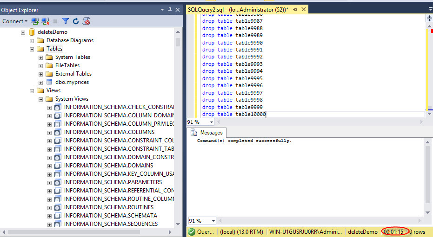Click the (local) (13.0 RTM) status entry

point(241,232)
